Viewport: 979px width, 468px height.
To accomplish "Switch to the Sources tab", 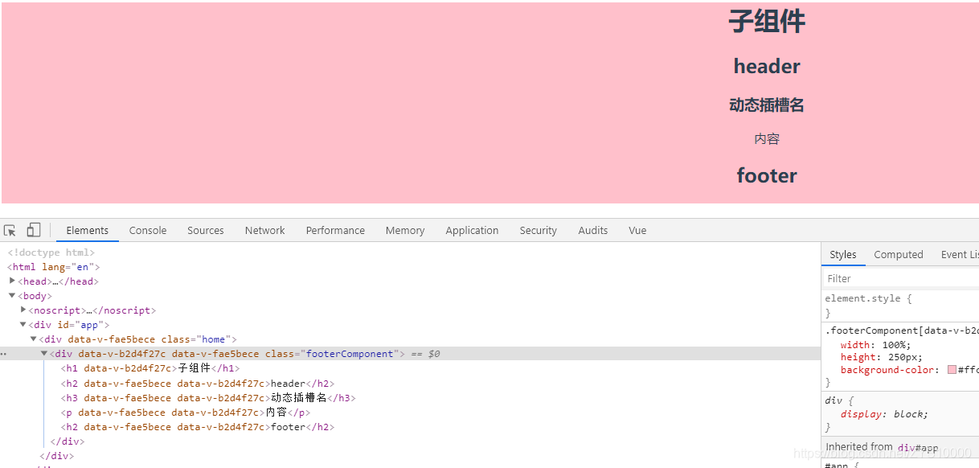I will click(x=206, y=231).
